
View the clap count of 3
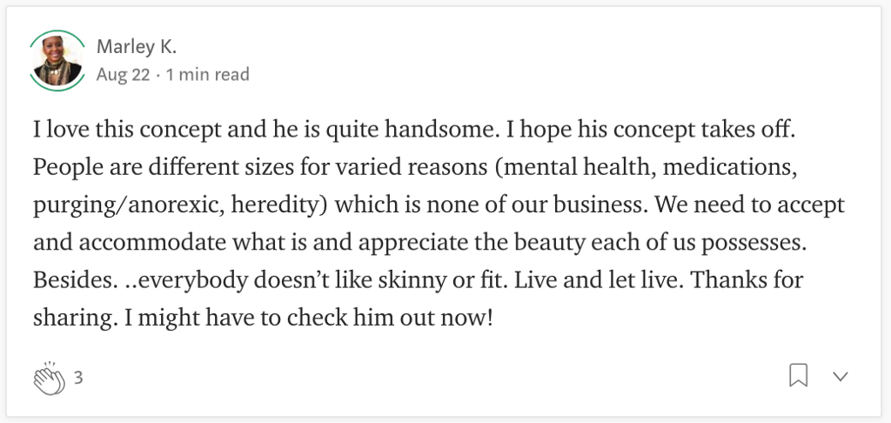[78, 378]
